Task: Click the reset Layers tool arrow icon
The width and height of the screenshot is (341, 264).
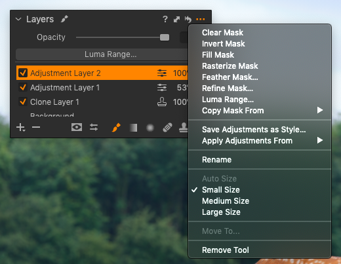Action: [188, 19]
